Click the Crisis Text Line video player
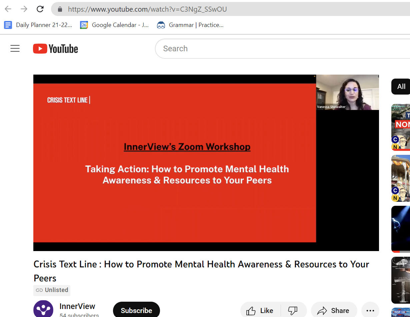The height and width of the screenshot is (317, 410). point(206,163)
